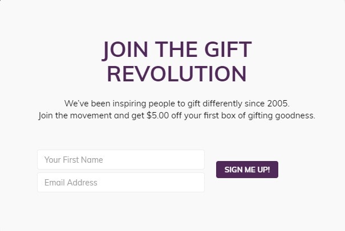Click the word movement in the paragraph
This screenshot has height=231, width=345.
click(x=91, y=115)
